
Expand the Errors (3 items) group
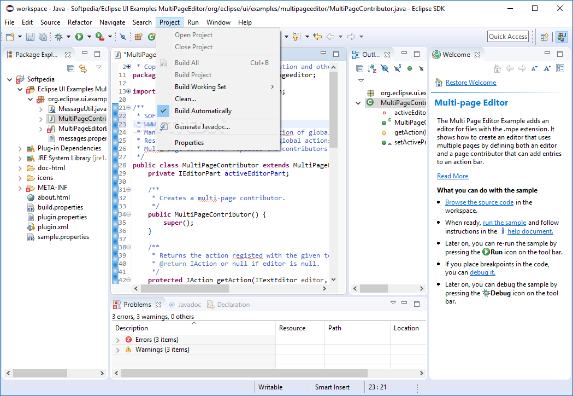coord(117,340)
